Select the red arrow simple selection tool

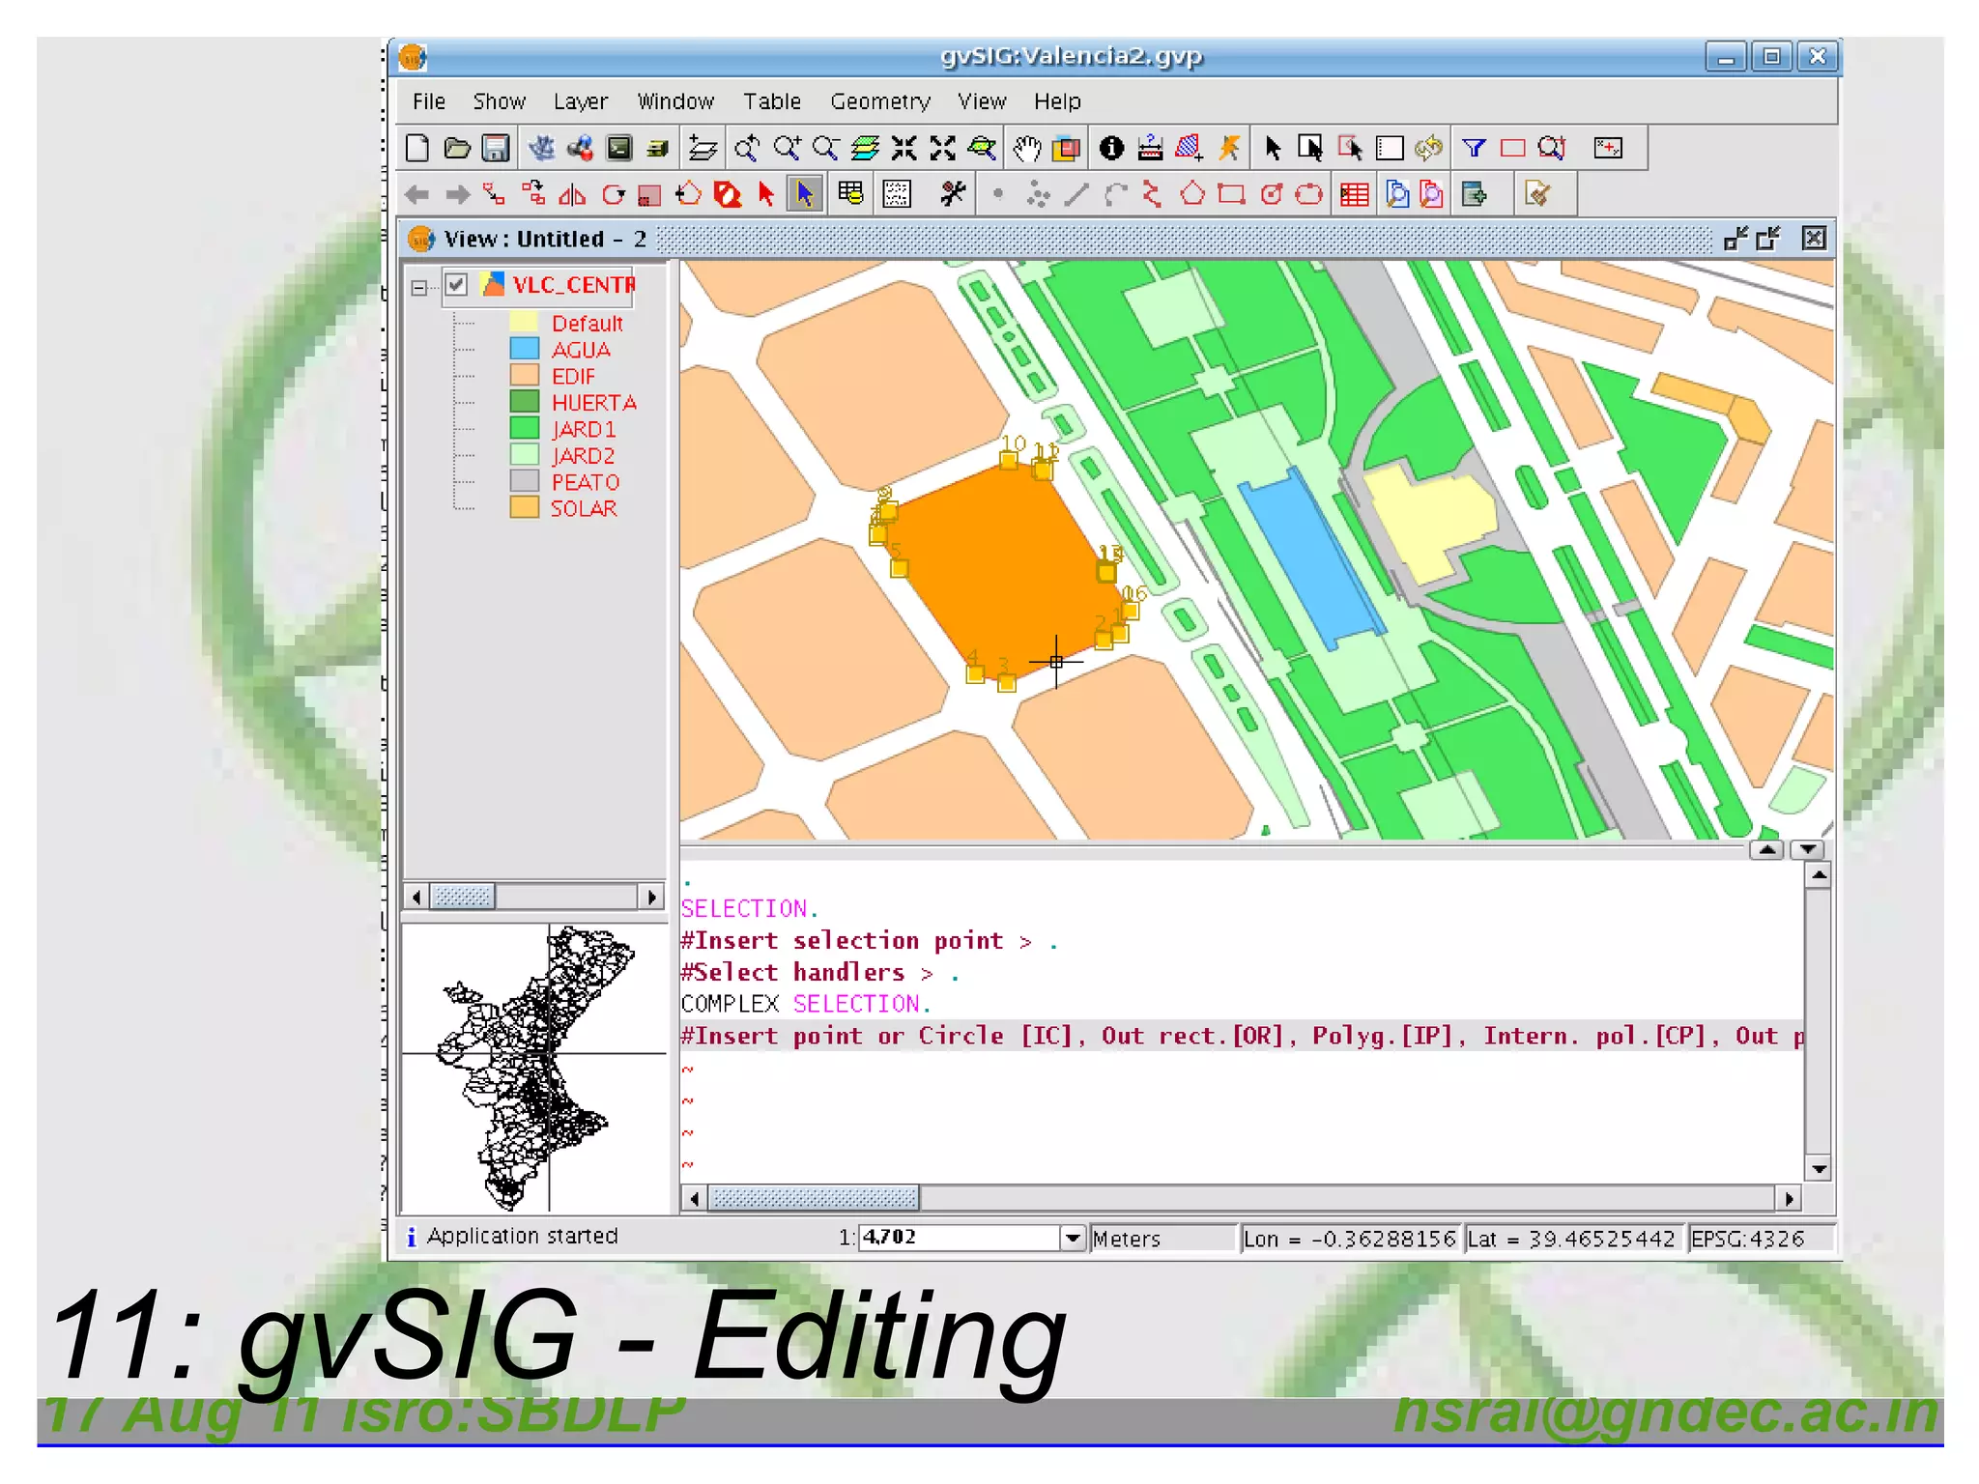click(x=766, y=195)
